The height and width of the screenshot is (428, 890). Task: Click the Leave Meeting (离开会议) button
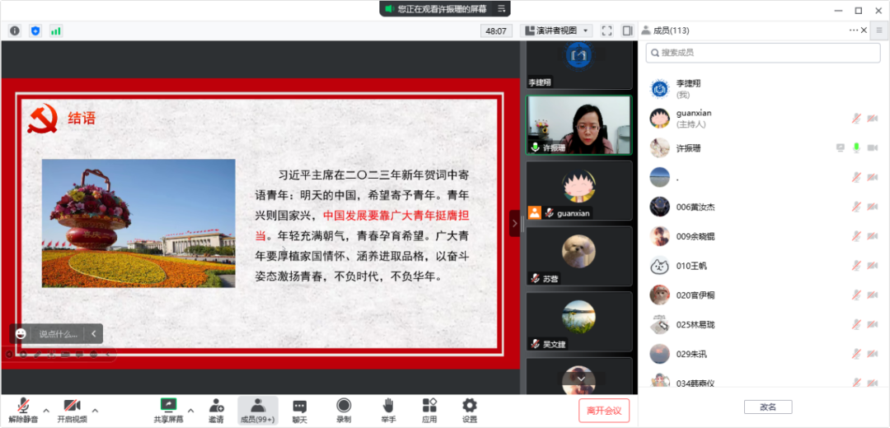[603, 410]
